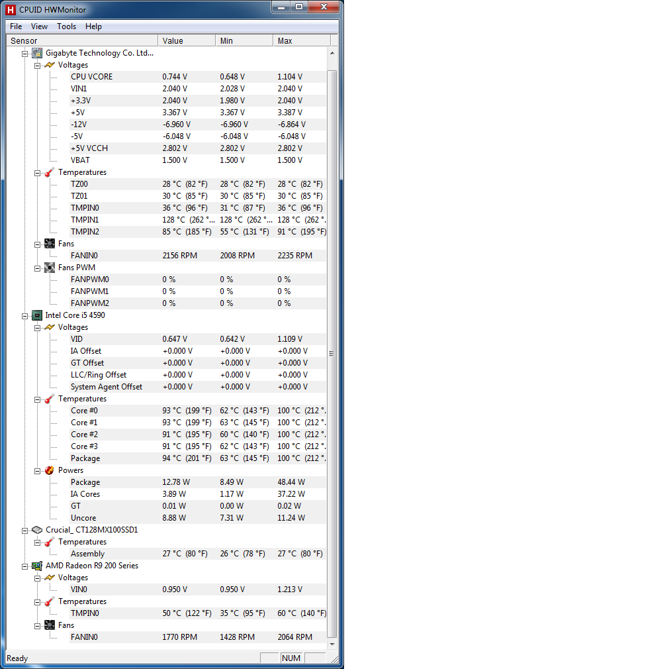Click the Sensor column header
The height and width of the screenshot is (669, 667).
82,40
